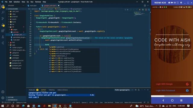The width and height of the screenshot is (193, 108).
Task: Open the Help menu
Action: click(44, 2)
